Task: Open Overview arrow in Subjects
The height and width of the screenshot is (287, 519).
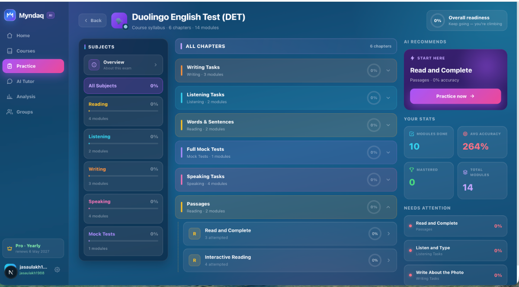Action: pos(155,65)
